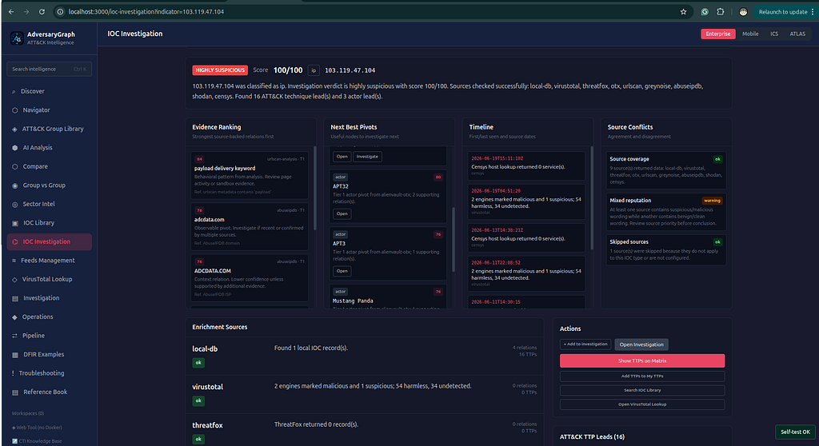
Task: Click Add TTPs to My TTPs
Action: tap(642, 376)
